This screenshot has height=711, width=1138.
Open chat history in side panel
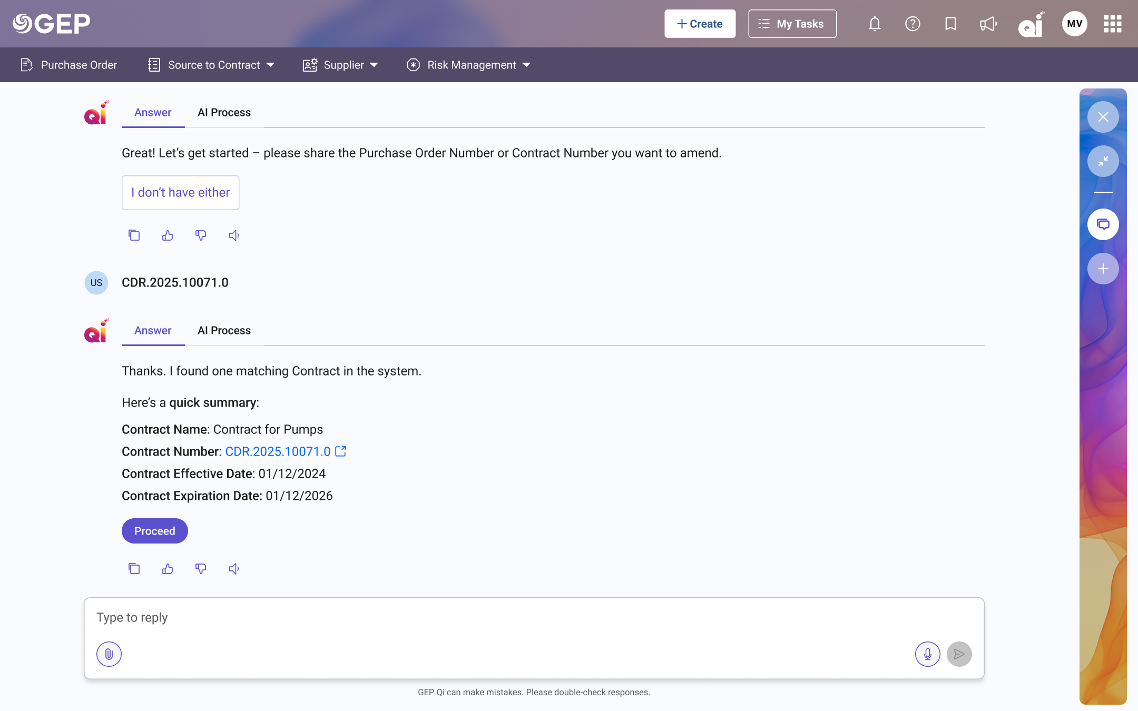[x=1103, y=224]
